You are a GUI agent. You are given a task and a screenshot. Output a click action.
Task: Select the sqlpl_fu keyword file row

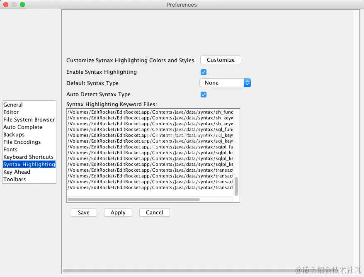coord(150,147)
